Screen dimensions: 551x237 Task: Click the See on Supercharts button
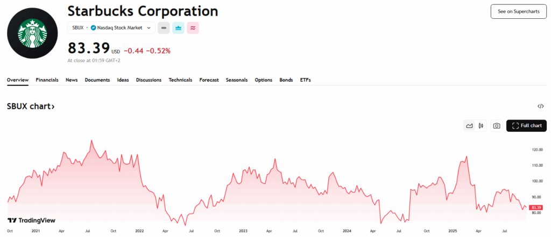coord(518,11)
